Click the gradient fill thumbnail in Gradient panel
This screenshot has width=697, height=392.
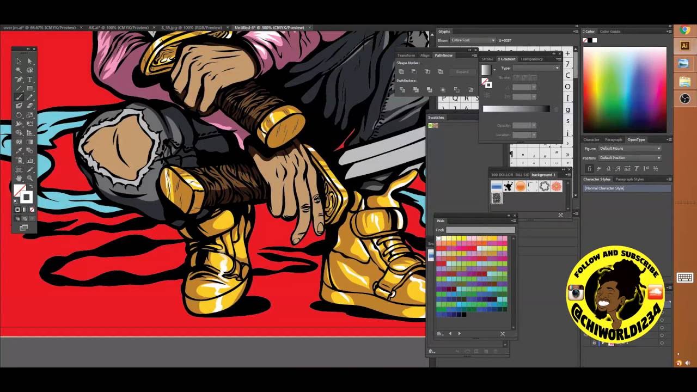486,70
